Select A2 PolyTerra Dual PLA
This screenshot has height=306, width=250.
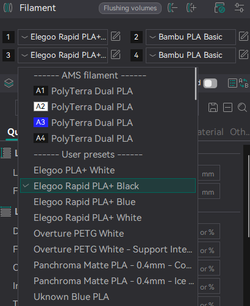[108, 107]
